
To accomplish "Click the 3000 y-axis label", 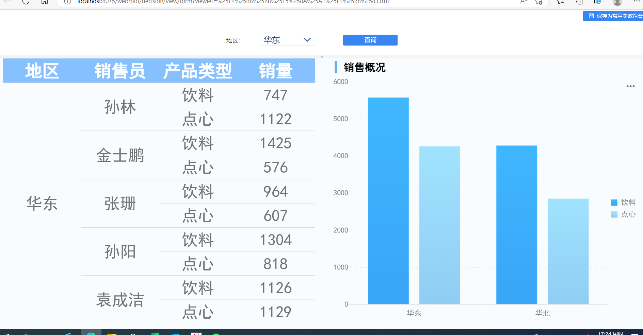I will tap(341, 193).
